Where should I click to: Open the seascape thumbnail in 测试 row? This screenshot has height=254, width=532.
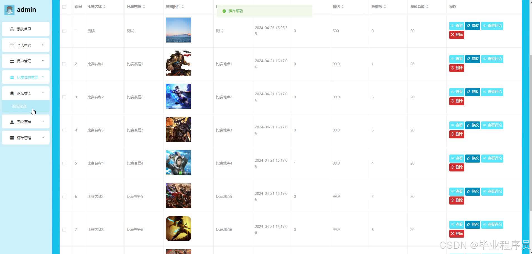tap(179, 30)
